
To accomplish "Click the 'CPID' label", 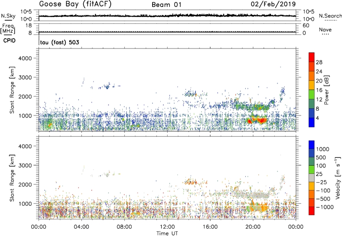I will point(9,40).
